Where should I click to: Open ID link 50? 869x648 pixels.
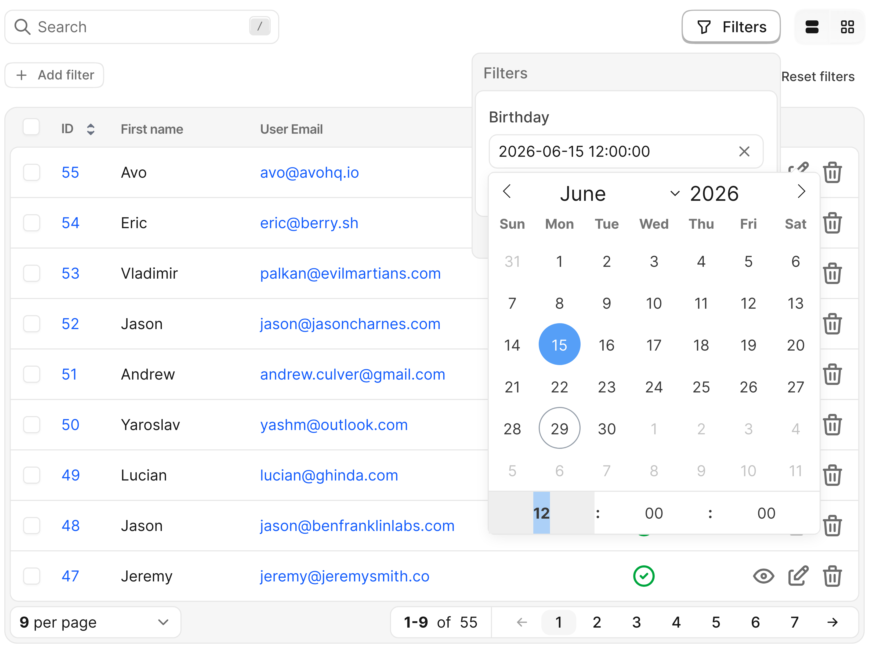coord(71,424)
